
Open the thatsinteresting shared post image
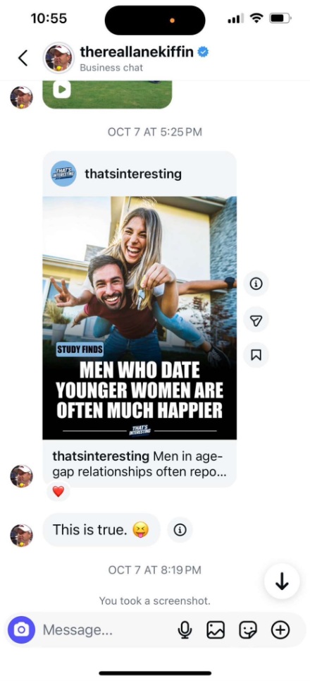click(x=139, y=318)
